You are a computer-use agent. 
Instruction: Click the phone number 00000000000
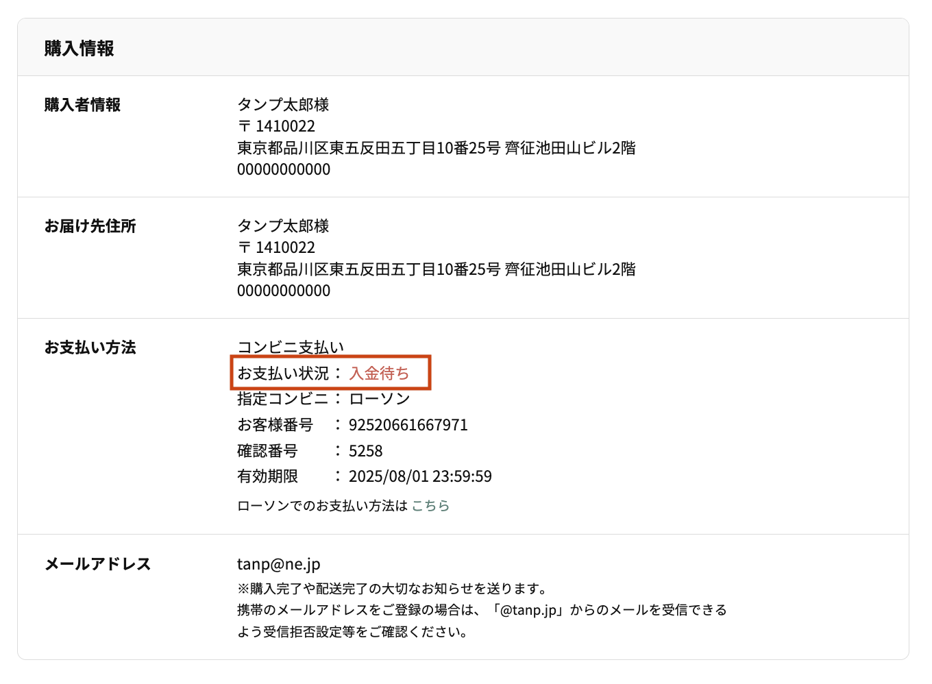pyautogui.click(x=283, y=169)
